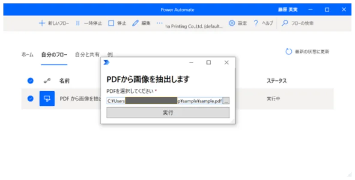Switch to the 例 tab
Image resolution: width=355 pixels, height=180 pixels.
[110, 55]
